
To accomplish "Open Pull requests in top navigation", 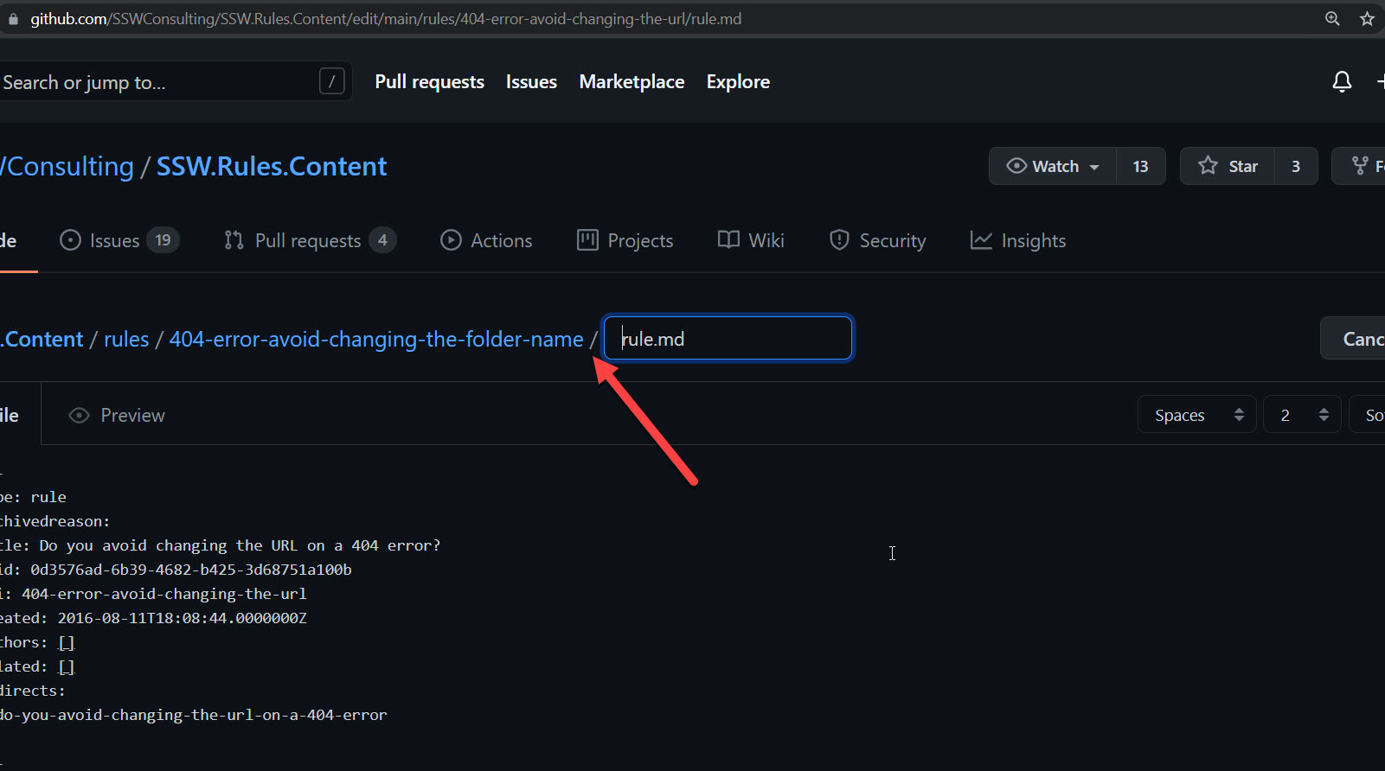I will pyautogui.click(x=429, y=82).
